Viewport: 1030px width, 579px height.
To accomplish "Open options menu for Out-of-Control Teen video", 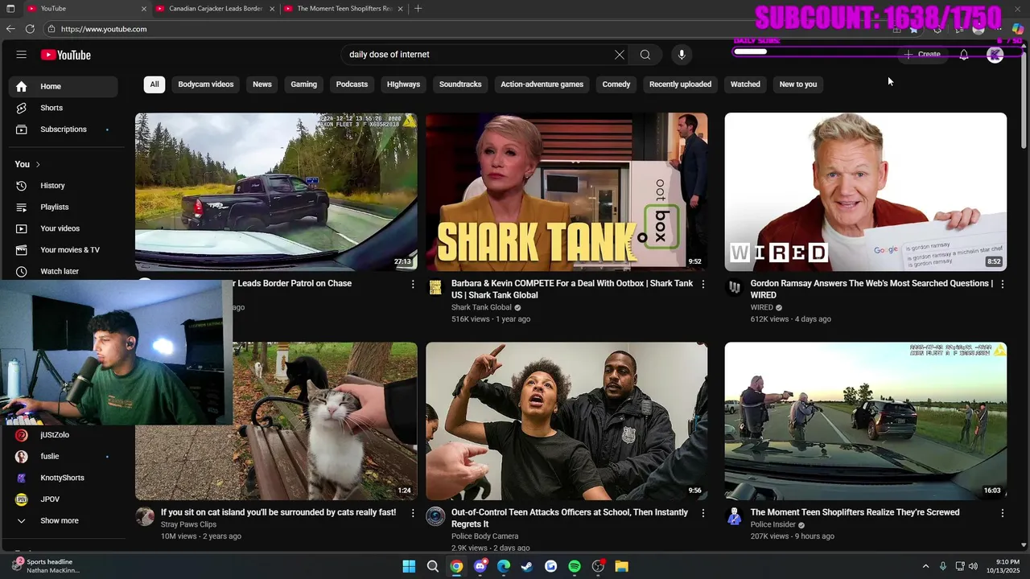I will 703,513.
